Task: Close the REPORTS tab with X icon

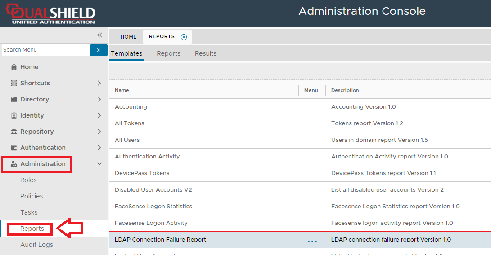Action: [x=184, y=37]
